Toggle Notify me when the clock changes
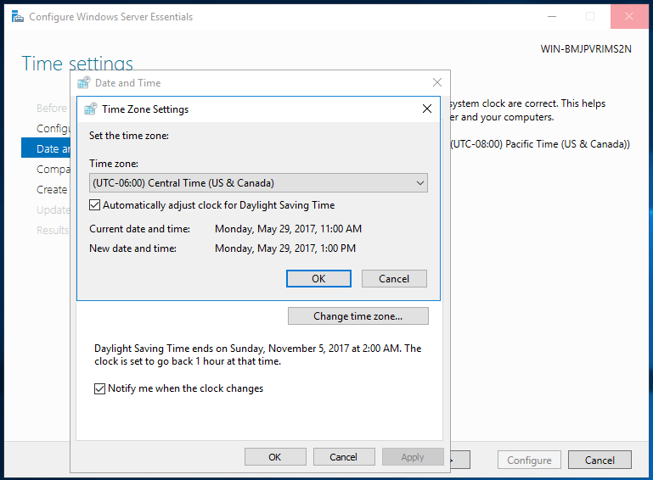 [99, 388]
